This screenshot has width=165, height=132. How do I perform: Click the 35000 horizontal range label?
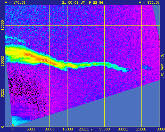click(141, 129)
